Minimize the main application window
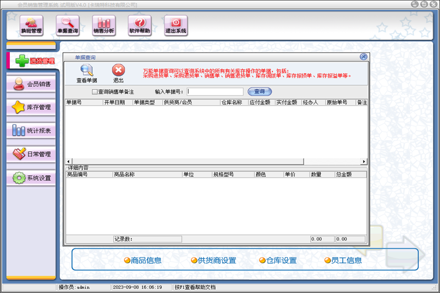Viewport: 440px width, 293px height. click(x=415, y=4)
